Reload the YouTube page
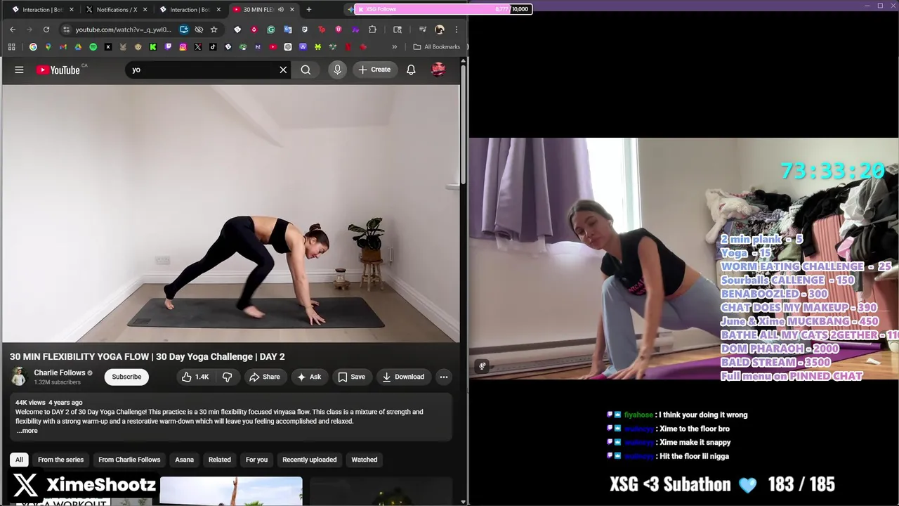Image resolution: width=899 pixels, height=506 pixels. tap(46, 30)
